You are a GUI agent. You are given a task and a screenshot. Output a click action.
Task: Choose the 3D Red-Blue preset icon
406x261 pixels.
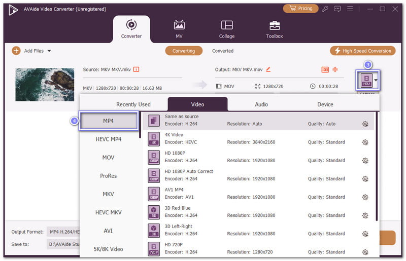[154, 212]
